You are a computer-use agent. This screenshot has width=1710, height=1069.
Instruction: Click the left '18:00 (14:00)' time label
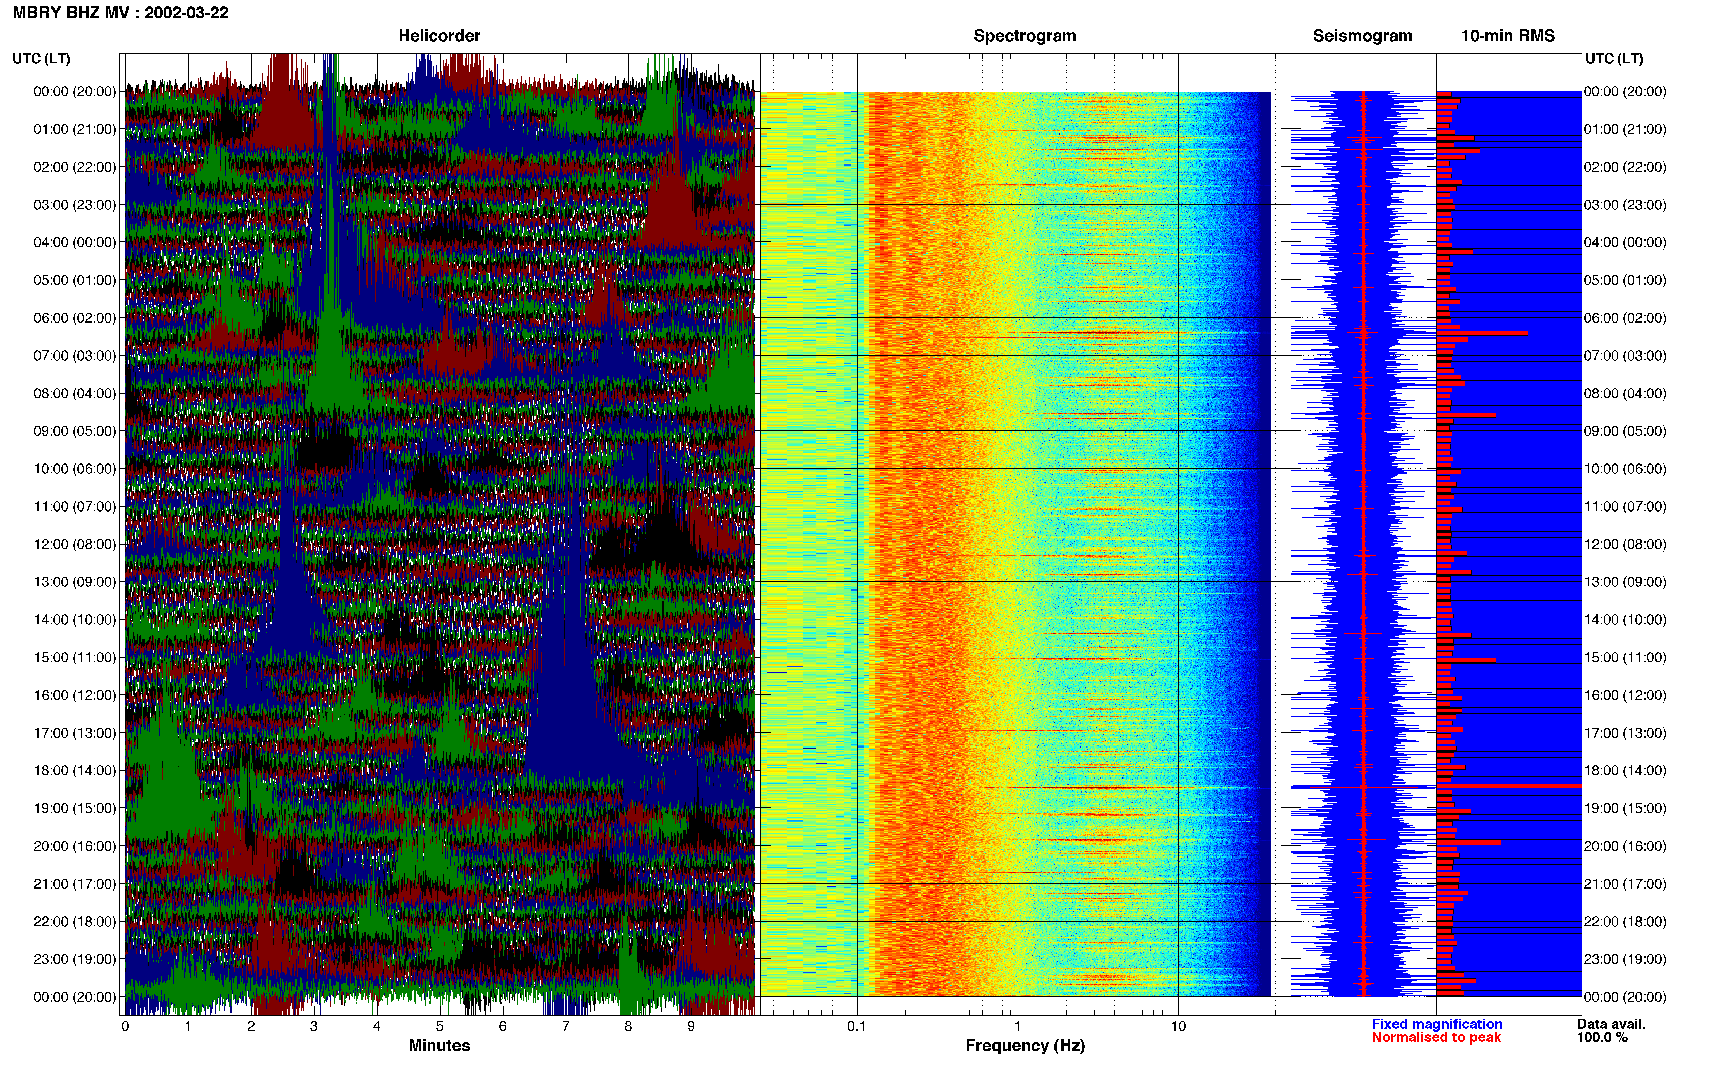pos(75,771)
